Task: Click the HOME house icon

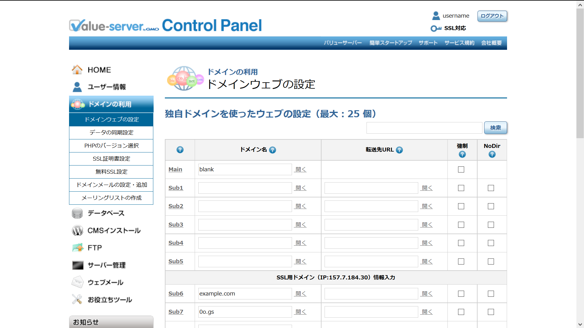Action: (x=77, y=70)
